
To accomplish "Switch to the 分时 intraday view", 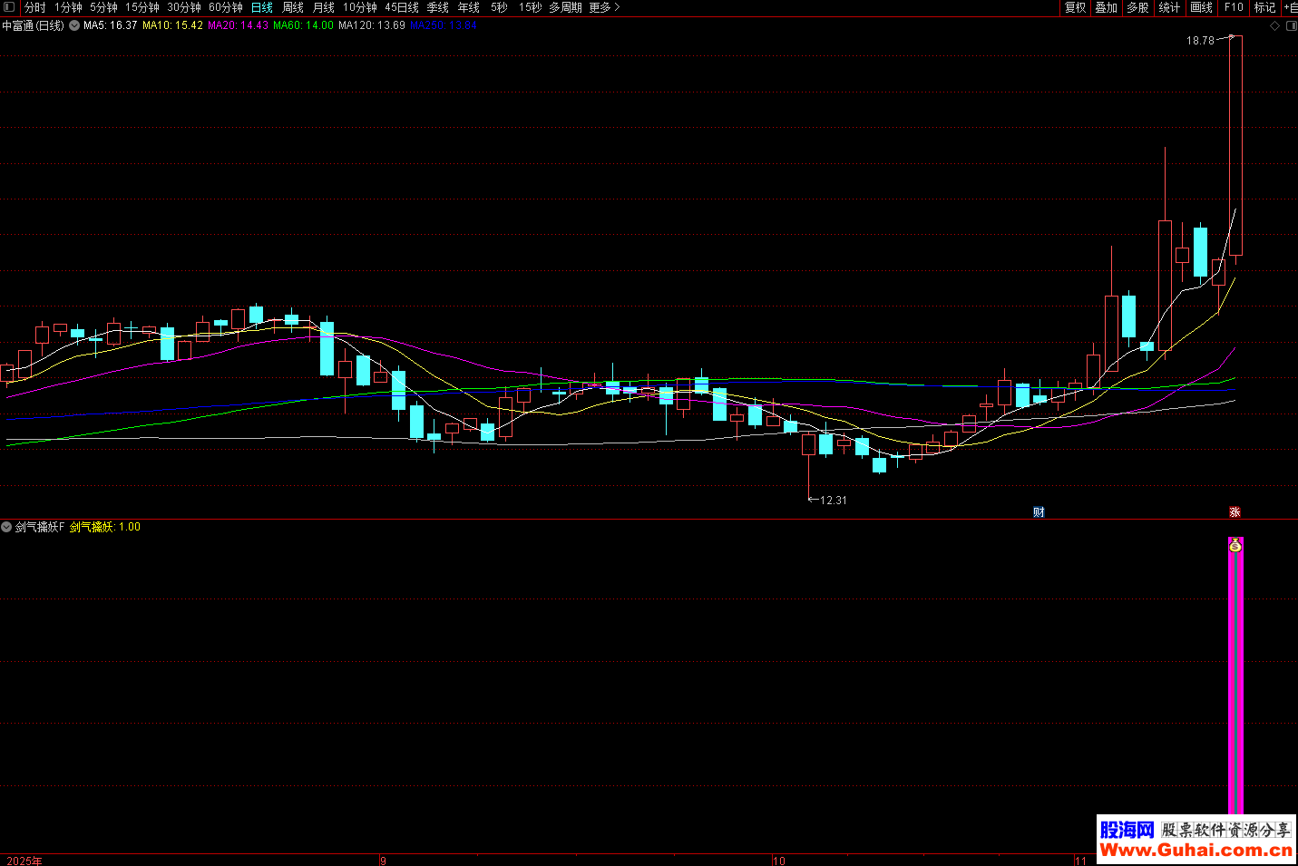I will [34, 7].
